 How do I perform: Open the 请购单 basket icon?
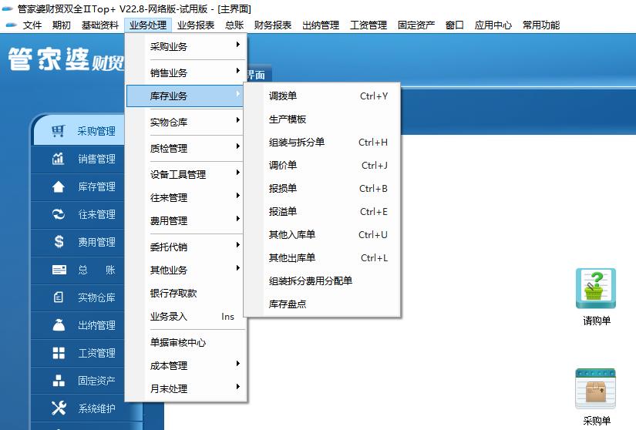coord(596,288)
